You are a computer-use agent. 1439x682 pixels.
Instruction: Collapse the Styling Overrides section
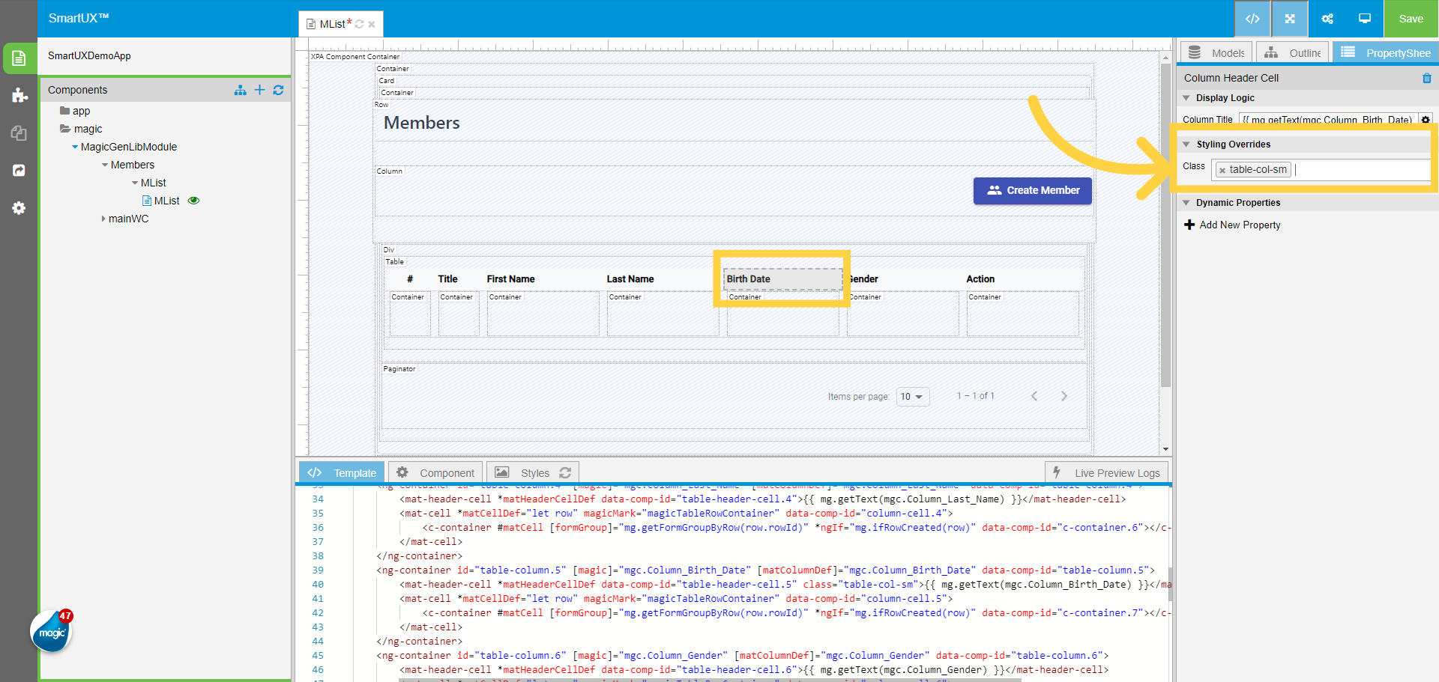point(1186,144)
